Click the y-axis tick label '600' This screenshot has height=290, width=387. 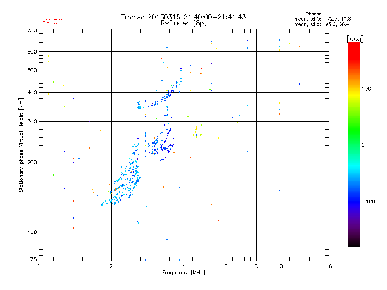point(32,52)
